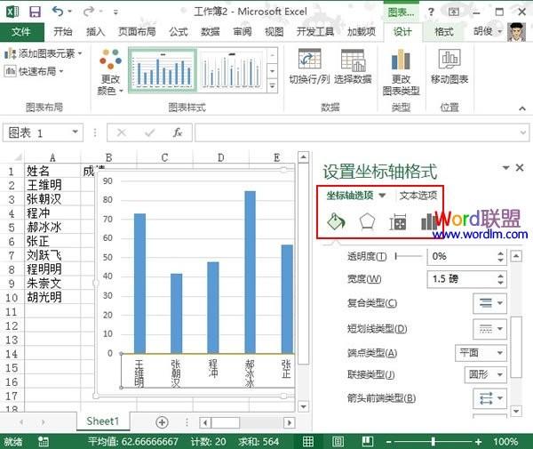Click the Move Chart icon
This screenshot has height=449, width=533.
point(449,66)
